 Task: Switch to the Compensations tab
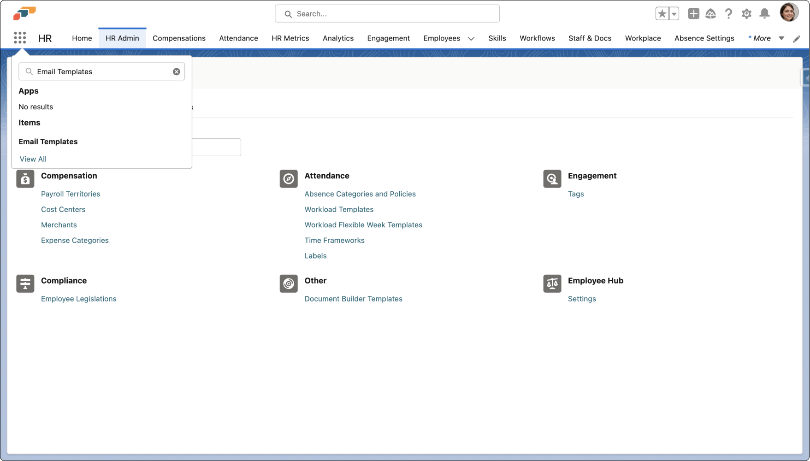179,38
